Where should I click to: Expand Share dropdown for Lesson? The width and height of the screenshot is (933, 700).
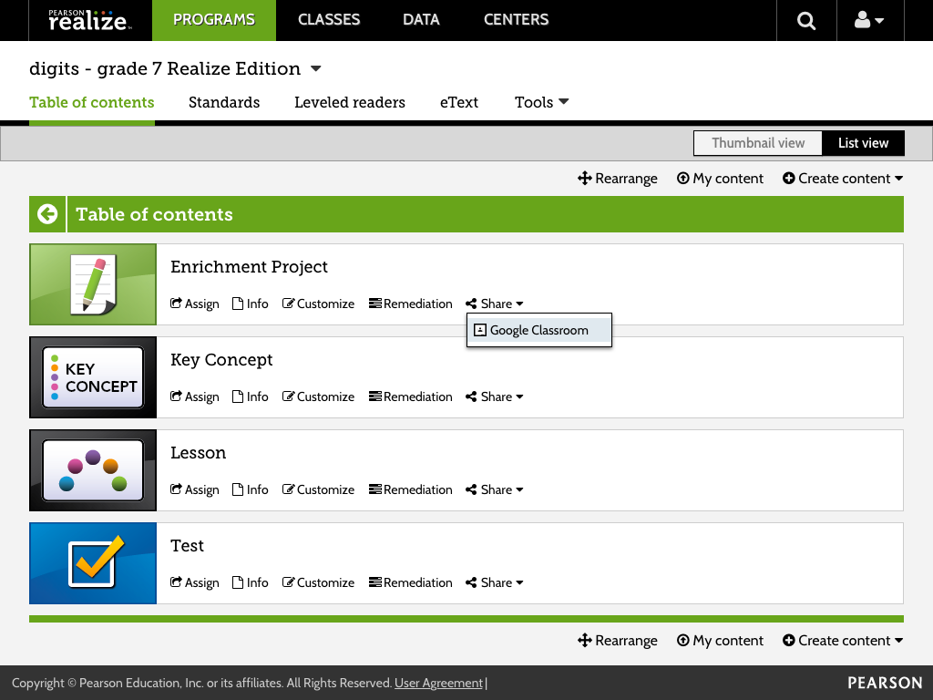click(495, 489)
